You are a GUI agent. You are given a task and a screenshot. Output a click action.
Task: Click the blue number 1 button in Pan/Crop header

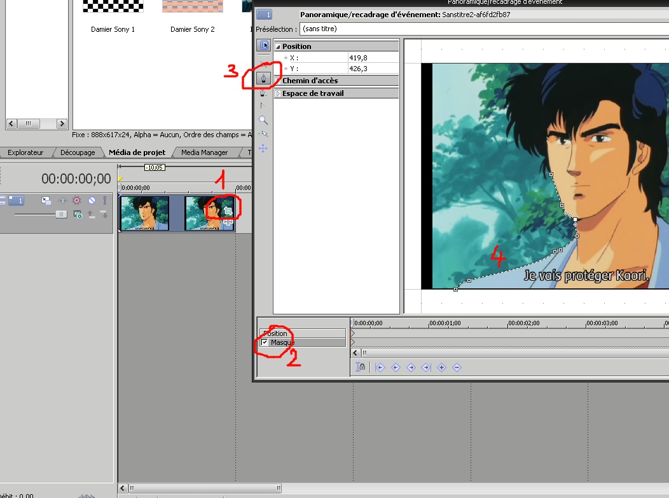point(264,15)
